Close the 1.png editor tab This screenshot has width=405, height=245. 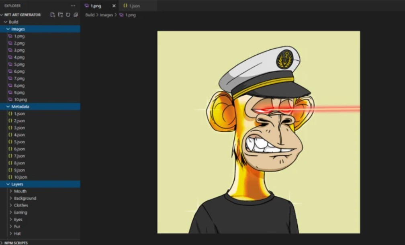point(114,6)
